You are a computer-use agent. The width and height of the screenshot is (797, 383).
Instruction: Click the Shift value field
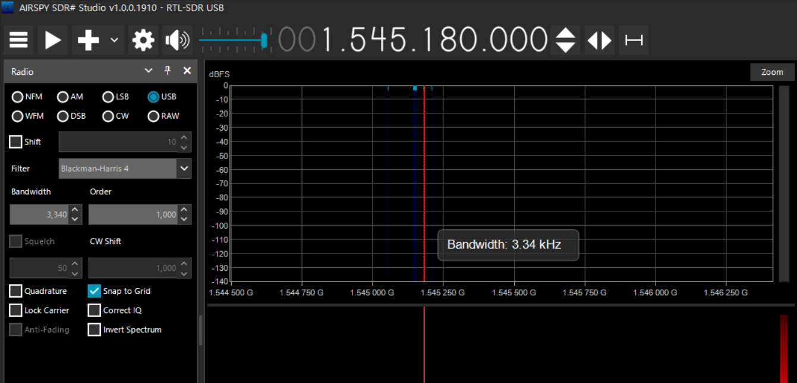[x=118, y=142]
